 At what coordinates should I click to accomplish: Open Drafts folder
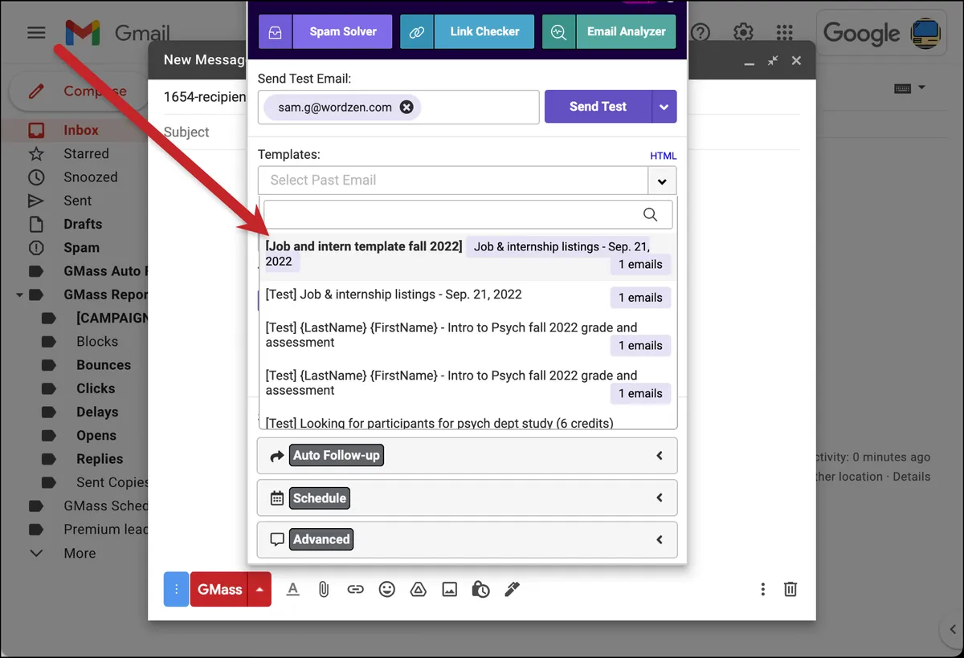(83, 224)
